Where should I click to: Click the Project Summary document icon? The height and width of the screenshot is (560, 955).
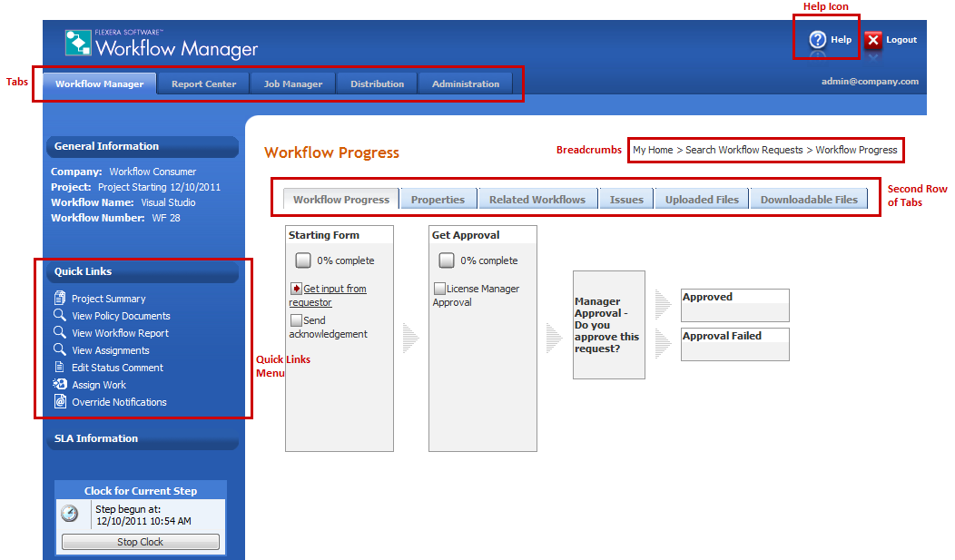pyautogui.click(x=60, y=298)
